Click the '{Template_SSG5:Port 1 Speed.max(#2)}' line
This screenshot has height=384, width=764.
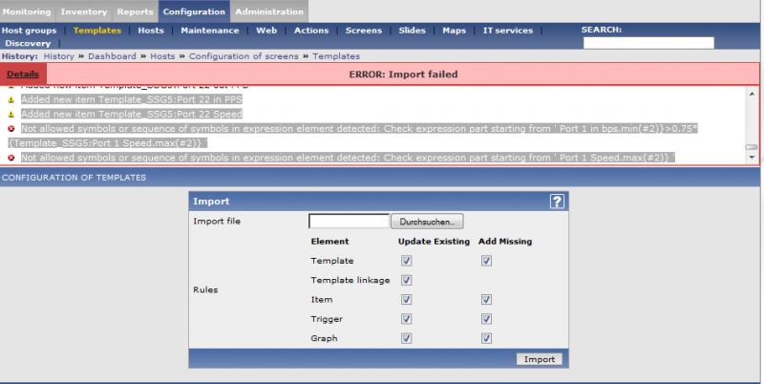pyautogui.click(x=108, y=143)
